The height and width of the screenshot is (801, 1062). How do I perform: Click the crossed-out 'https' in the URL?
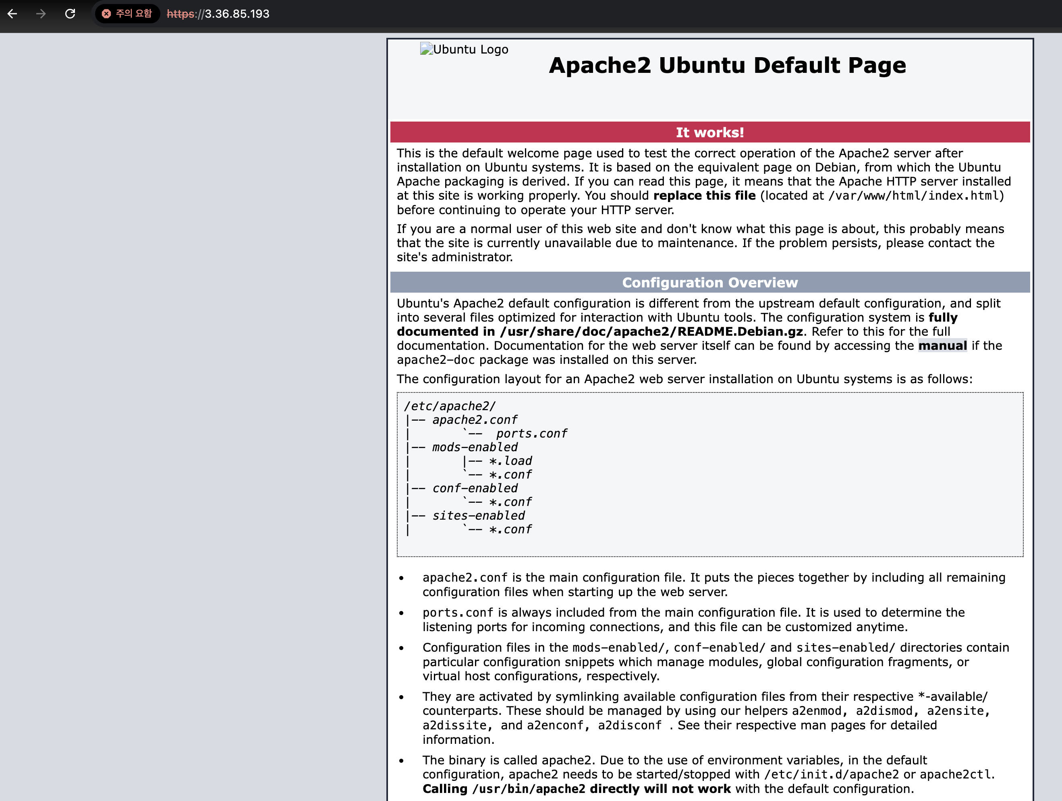coord(180,13)
